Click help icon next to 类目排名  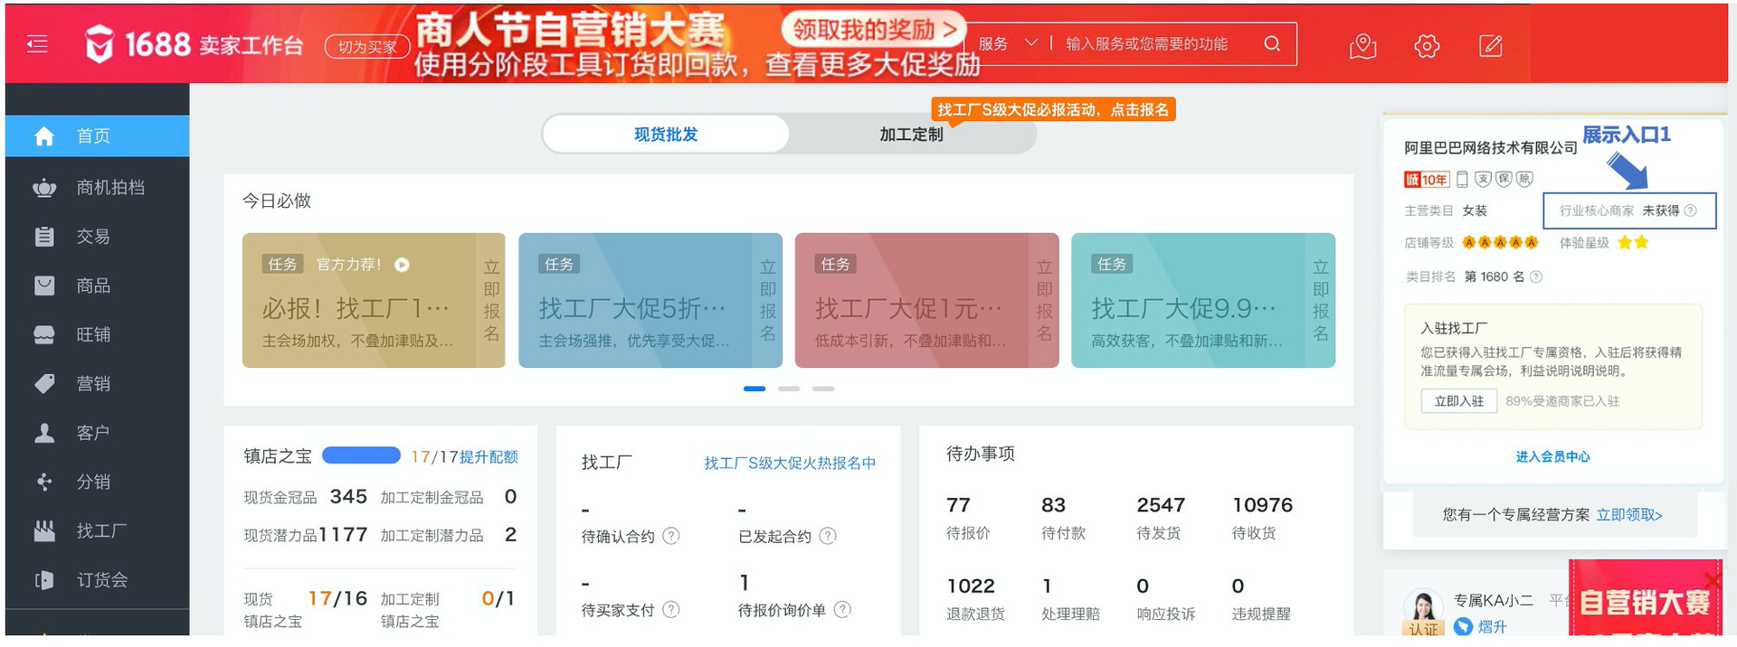[1535, 277]
